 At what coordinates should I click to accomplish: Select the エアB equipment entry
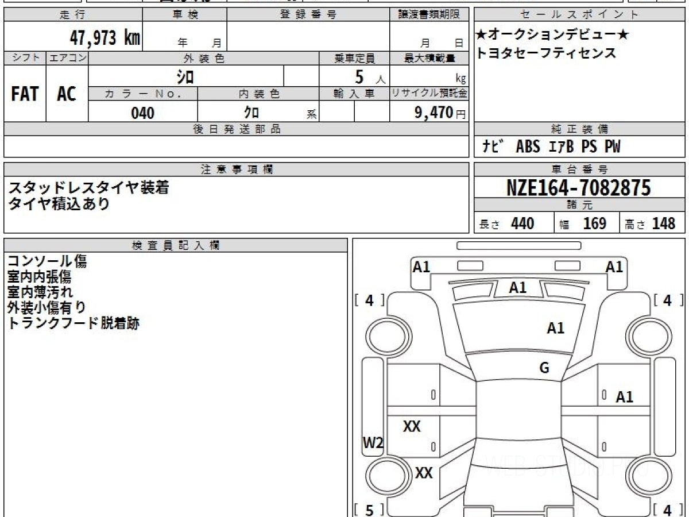[561, 146]
